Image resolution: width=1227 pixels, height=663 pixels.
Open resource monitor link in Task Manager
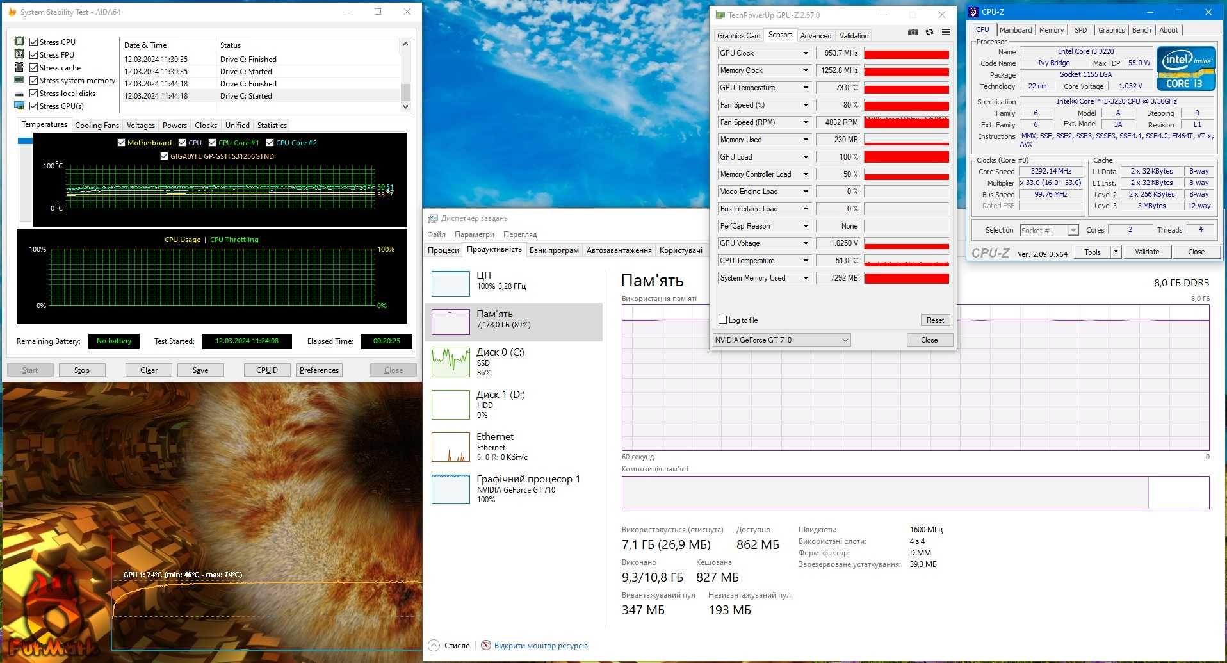pyautogui.click(x=540, y=646)
